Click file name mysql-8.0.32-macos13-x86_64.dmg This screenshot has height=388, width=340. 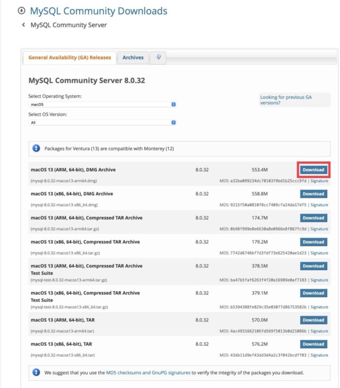(64, 205)
